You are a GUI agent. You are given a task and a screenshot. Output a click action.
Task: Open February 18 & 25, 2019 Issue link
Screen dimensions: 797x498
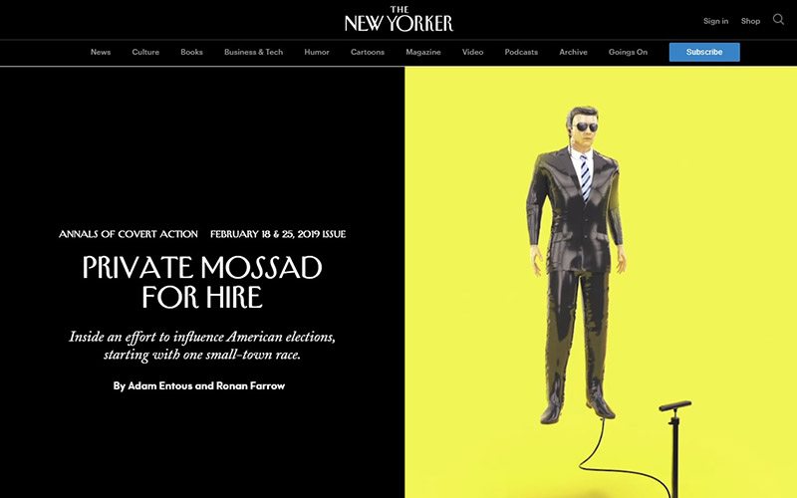point(278,234)
